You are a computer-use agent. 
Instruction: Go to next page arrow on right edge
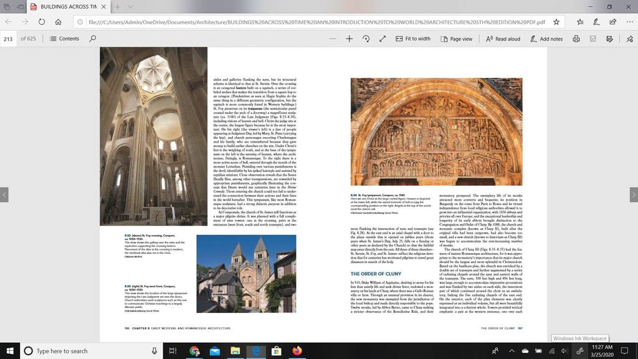634,194
